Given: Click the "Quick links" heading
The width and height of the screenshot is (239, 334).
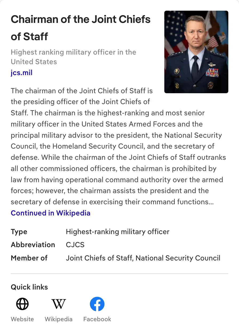Looking at the screenshot, I should click(x=29, y=287).
